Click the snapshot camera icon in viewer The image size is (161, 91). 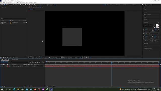pos(49,57)
